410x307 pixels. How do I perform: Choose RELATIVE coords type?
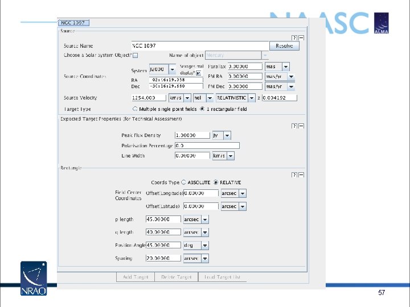pos(216,182)
